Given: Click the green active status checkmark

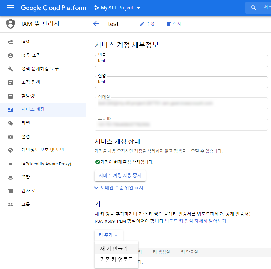Looking at the screenshot, I should point(98,162).
